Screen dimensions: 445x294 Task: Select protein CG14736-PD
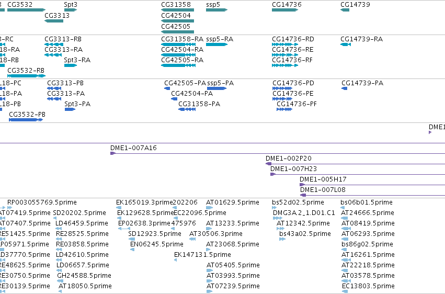282,88
